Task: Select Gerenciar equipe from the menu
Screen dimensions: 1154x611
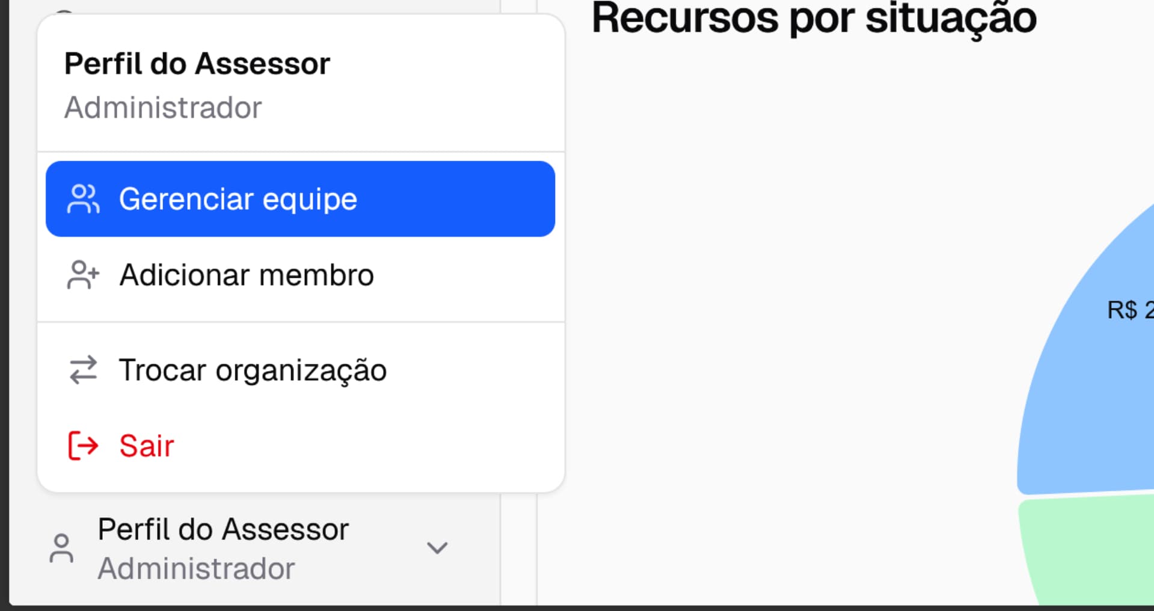Action: (x=237, y=198)
